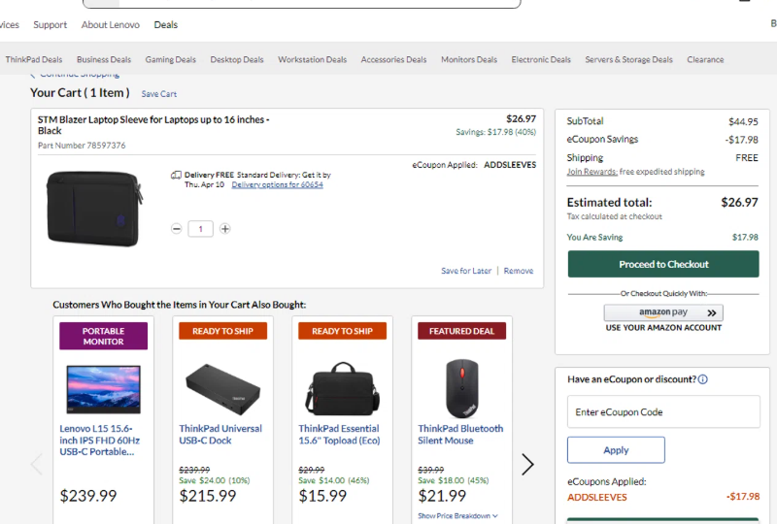Screen dimensions: 777x524
Task: Open Delivery options for 60654 link
Action: click(278, 184)
